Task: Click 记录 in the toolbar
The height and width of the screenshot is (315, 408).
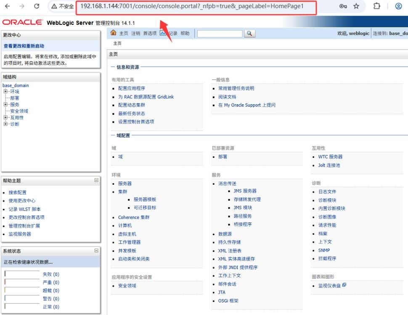Action: point(172,33)
